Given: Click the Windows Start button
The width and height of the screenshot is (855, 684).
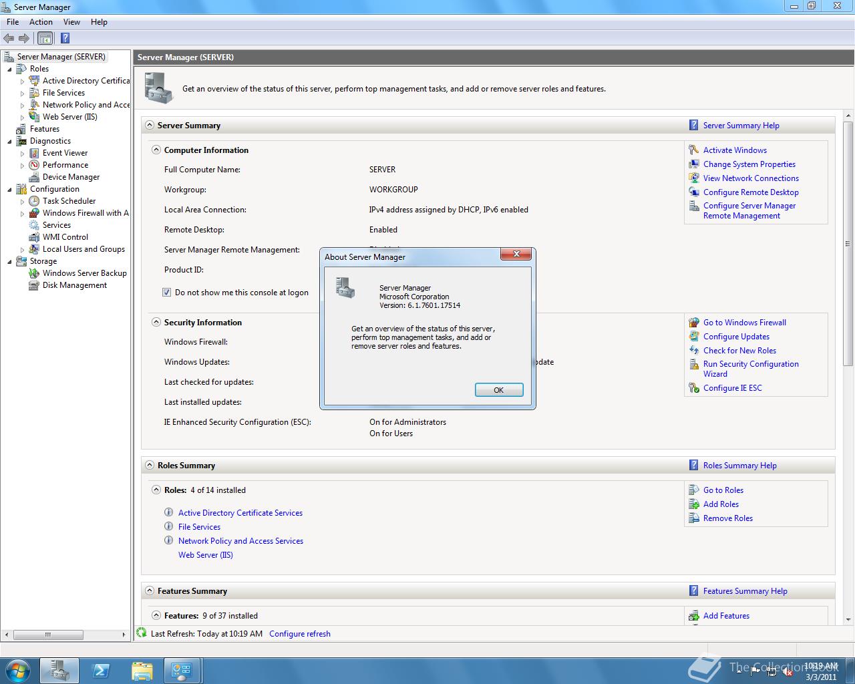Looking at the screenshot, I should [x=18, y=670].
